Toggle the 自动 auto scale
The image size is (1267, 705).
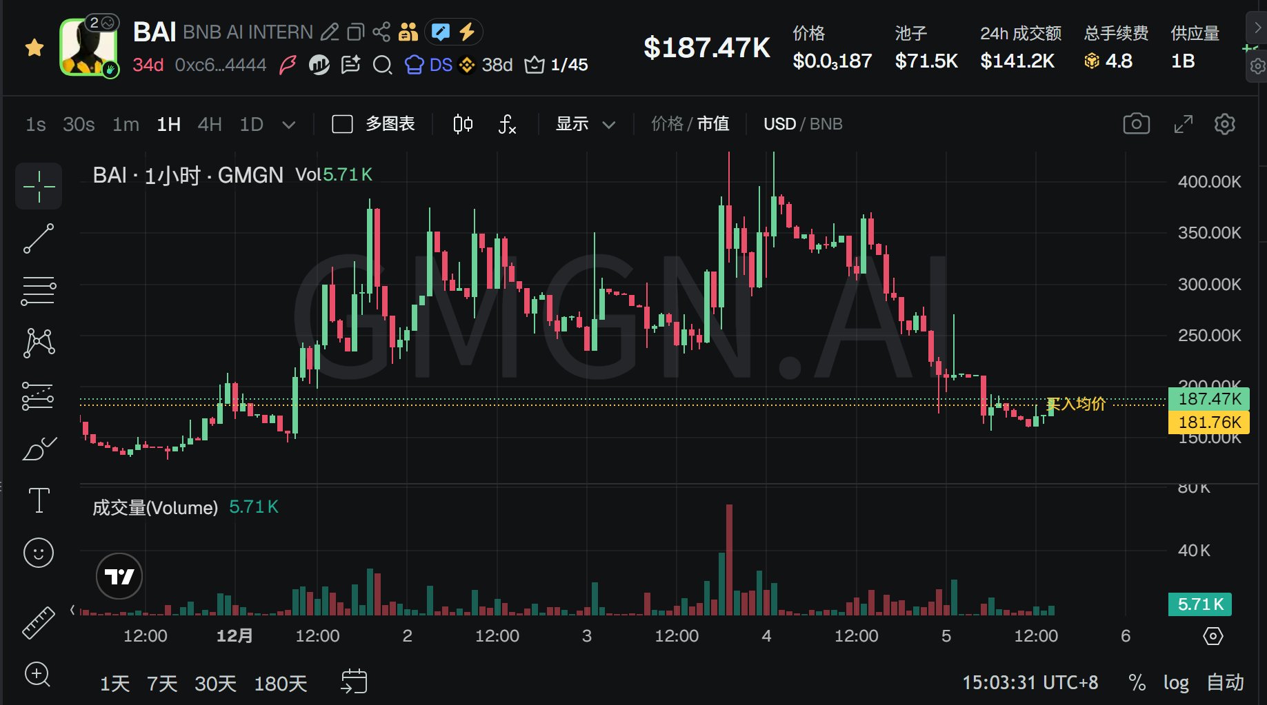point(1225,683)
